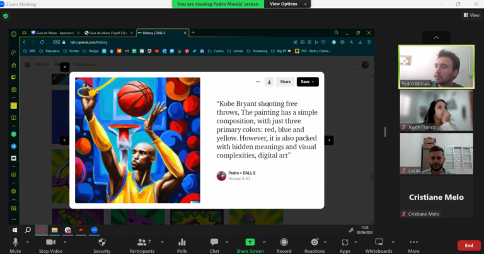Open WhatsApp in the Opera sidebar
484x254 pixels.
click(14, 134)
